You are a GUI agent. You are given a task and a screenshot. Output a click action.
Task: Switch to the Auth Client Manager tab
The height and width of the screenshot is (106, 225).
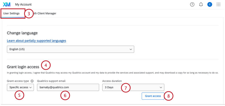(x=45, y=13)
